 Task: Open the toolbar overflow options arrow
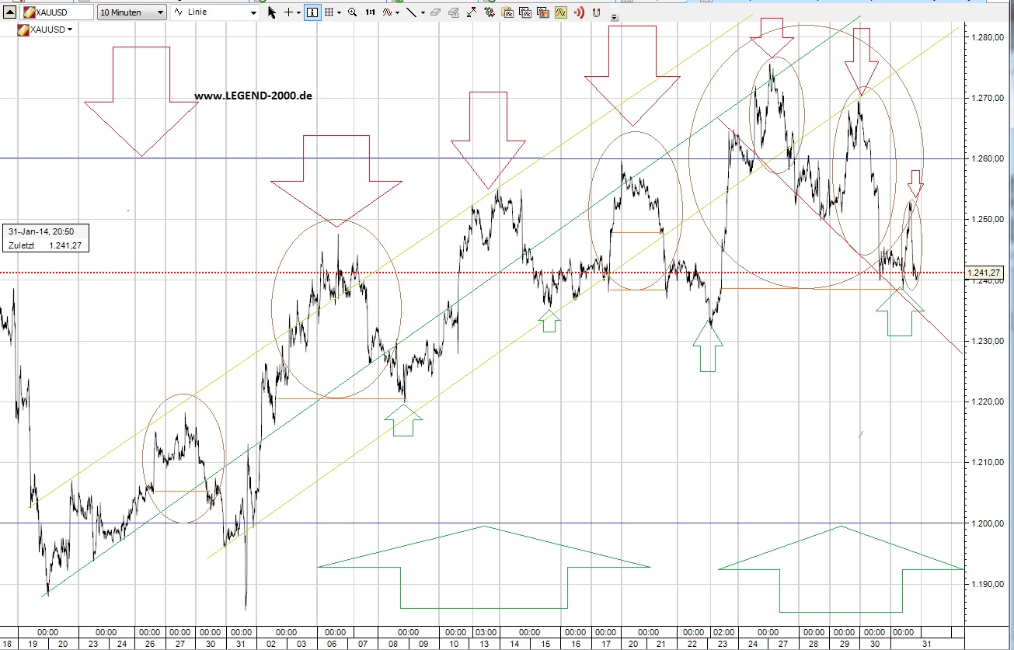[x=615, y=17]
